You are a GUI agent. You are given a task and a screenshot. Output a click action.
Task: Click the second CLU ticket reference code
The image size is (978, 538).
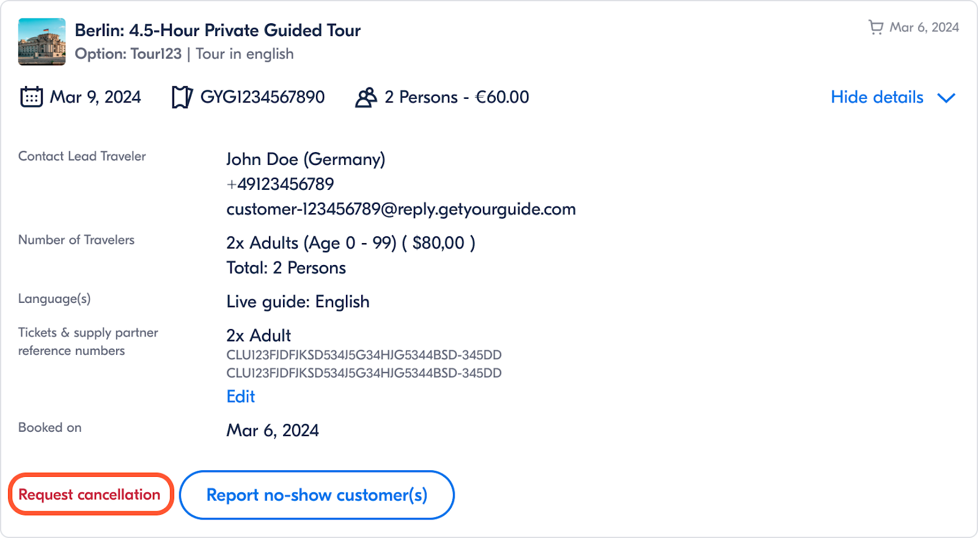364,373
